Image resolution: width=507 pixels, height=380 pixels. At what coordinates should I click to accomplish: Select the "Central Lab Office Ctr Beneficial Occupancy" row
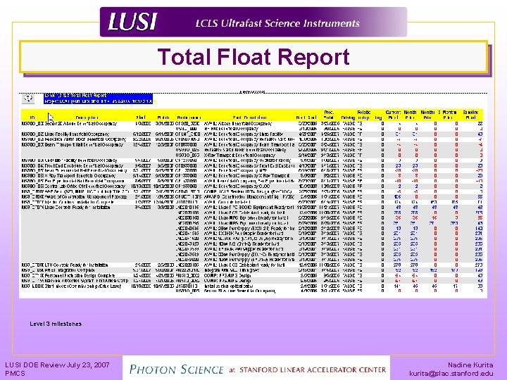pos(252,186)
